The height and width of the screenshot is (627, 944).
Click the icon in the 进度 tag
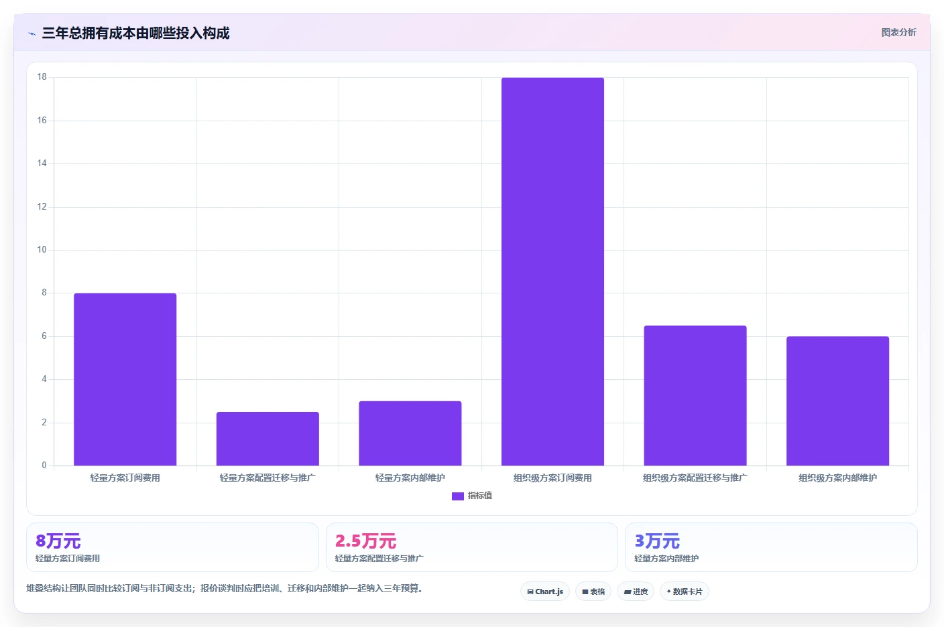click(627, 592)
